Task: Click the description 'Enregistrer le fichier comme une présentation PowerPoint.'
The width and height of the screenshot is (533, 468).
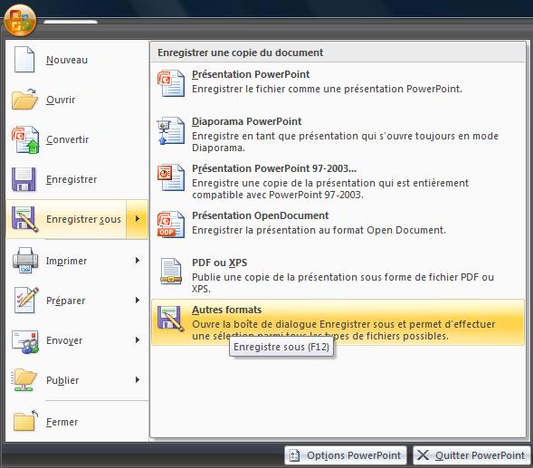Action: coord(327,89)
